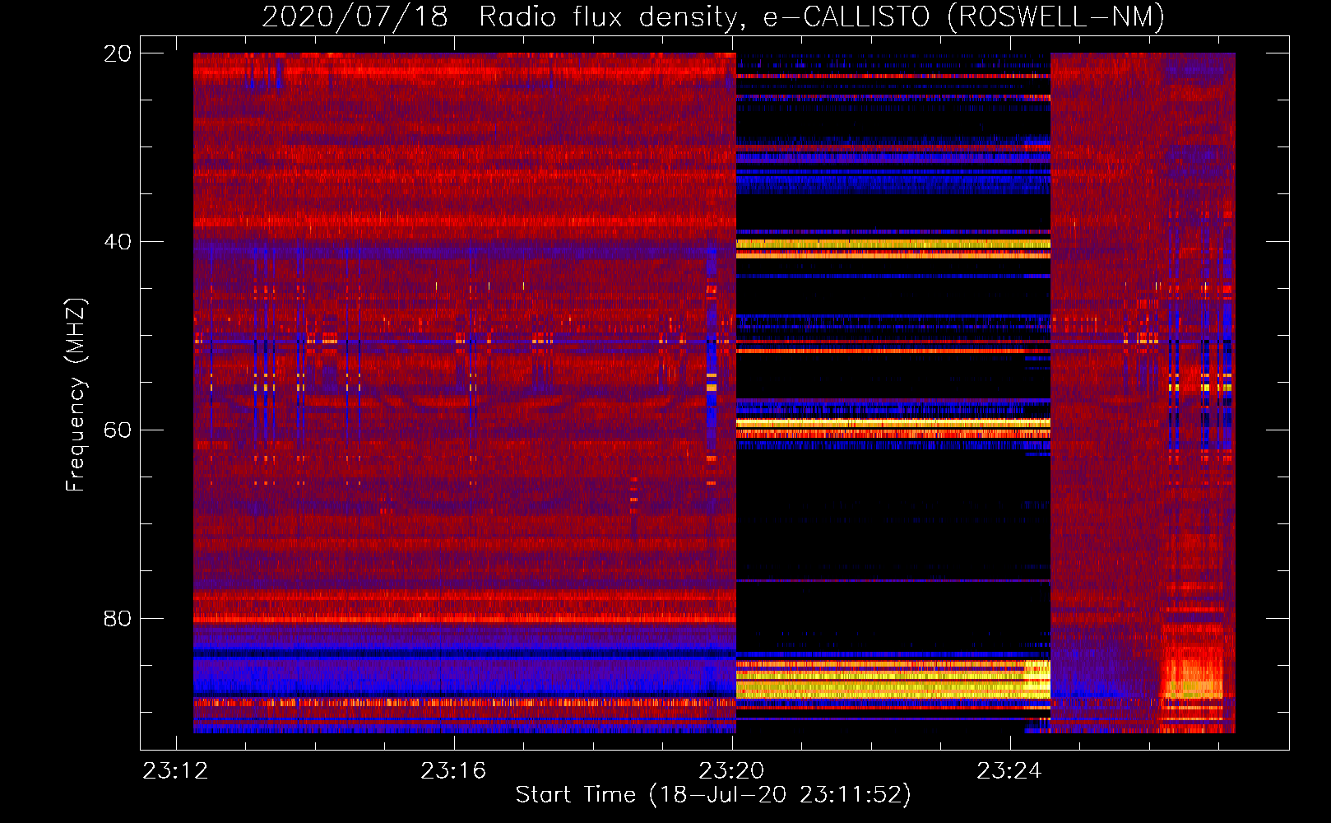Click the 'Start Time (18-Jul-20 23:11:52)' axis label

pos(713,795)
